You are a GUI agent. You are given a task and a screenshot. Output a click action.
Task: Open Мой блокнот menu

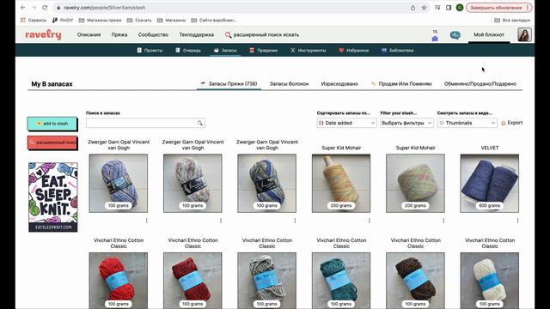click(489, 34)
